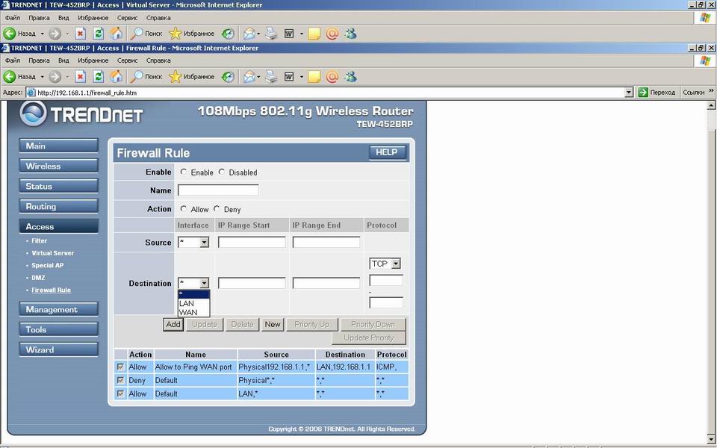Click the Add button
The image size is (717, 448).
(173, 324)
